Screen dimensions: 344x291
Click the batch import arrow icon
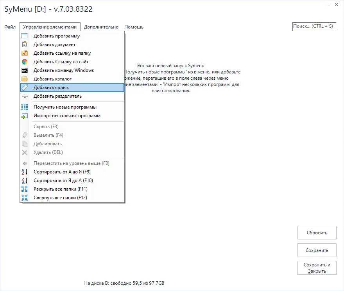(x=25, y=116)
